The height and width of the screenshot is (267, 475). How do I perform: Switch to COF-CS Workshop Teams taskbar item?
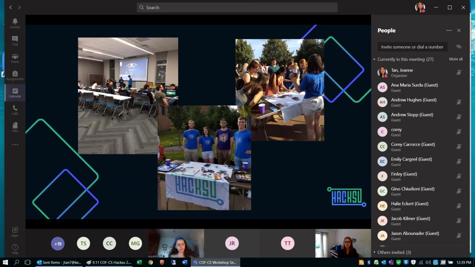click(215, 262)
